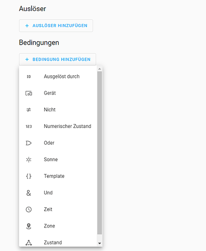Click the dropdown list scrollbar thumb

100,153
